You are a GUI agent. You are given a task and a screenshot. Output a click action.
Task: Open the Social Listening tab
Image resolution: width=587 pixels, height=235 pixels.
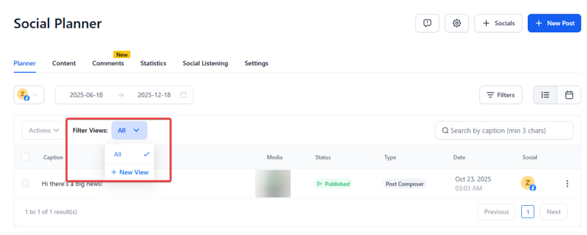pyautogui.click(x=205, y=63)
